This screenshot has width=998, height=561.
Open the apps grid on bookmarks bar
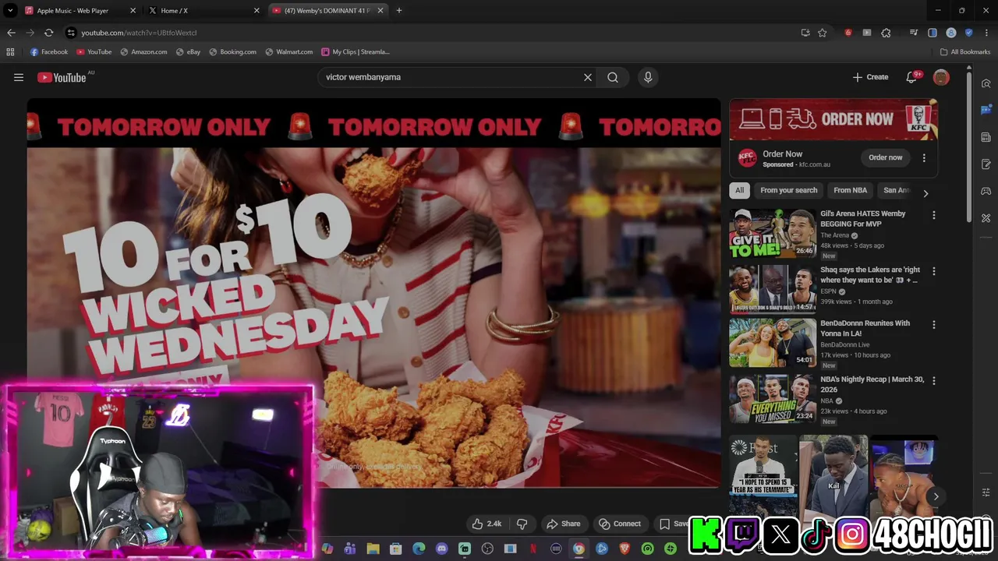10,51
